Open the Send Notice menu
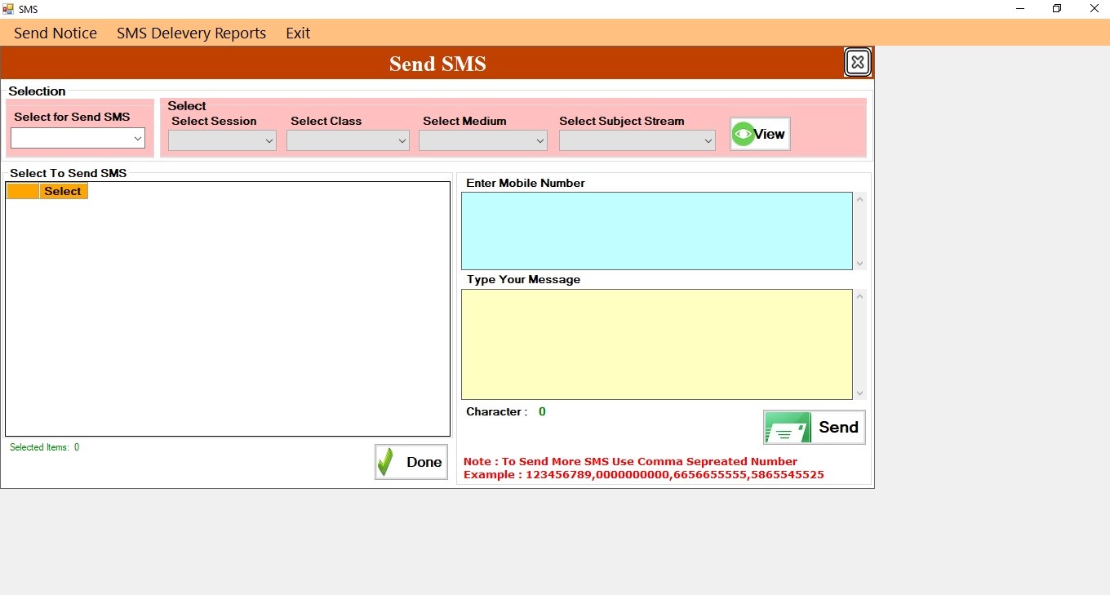Viewport: 1110px width, 595px height. 55,33
